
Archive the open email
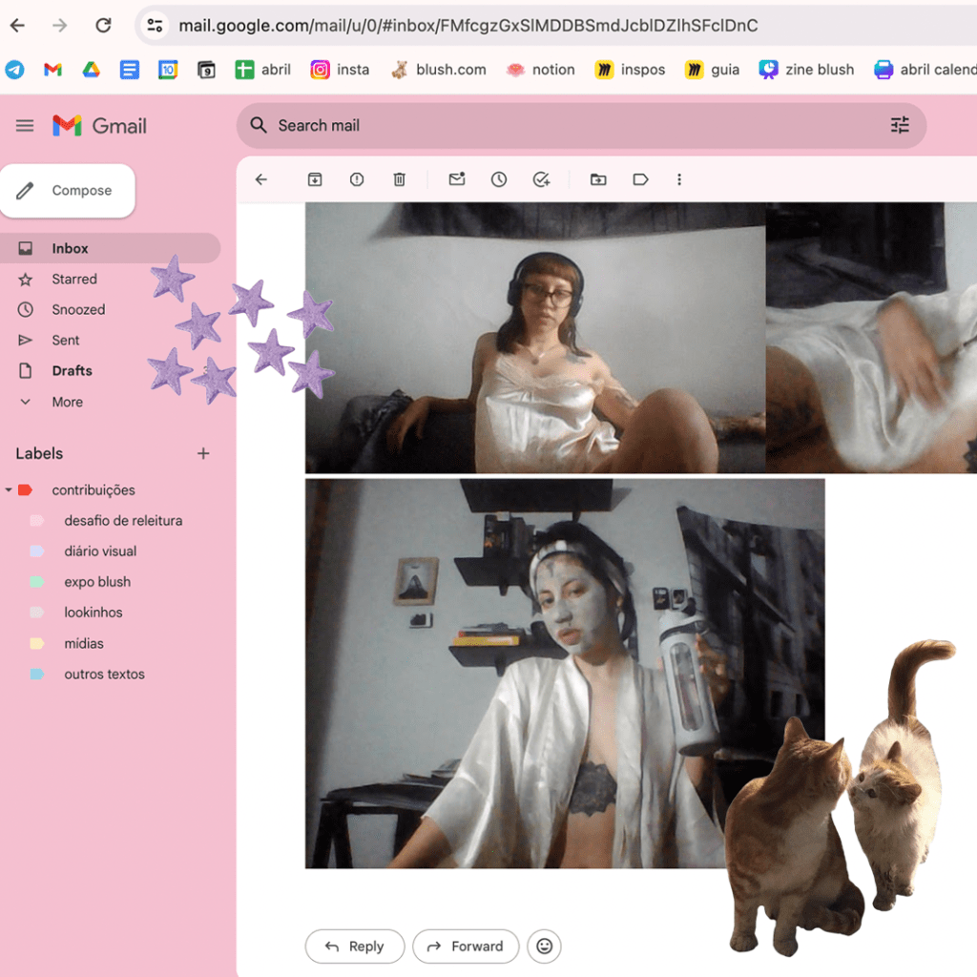[314, 179]
